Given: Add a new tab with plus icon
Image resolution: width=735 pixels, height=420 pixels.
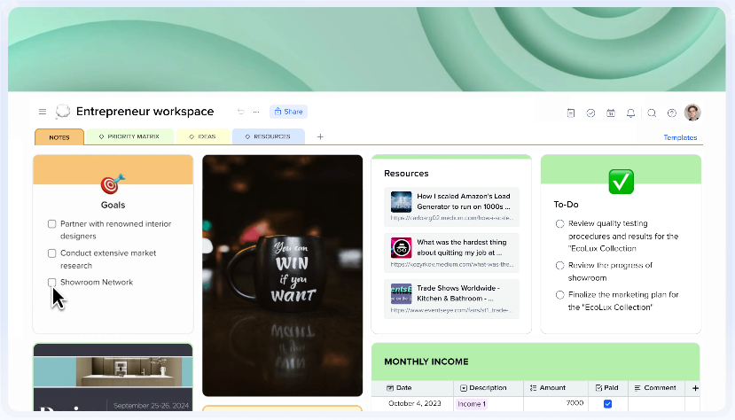Looking at the screenshot, I should pyautogui.click(x=320, y=136).
